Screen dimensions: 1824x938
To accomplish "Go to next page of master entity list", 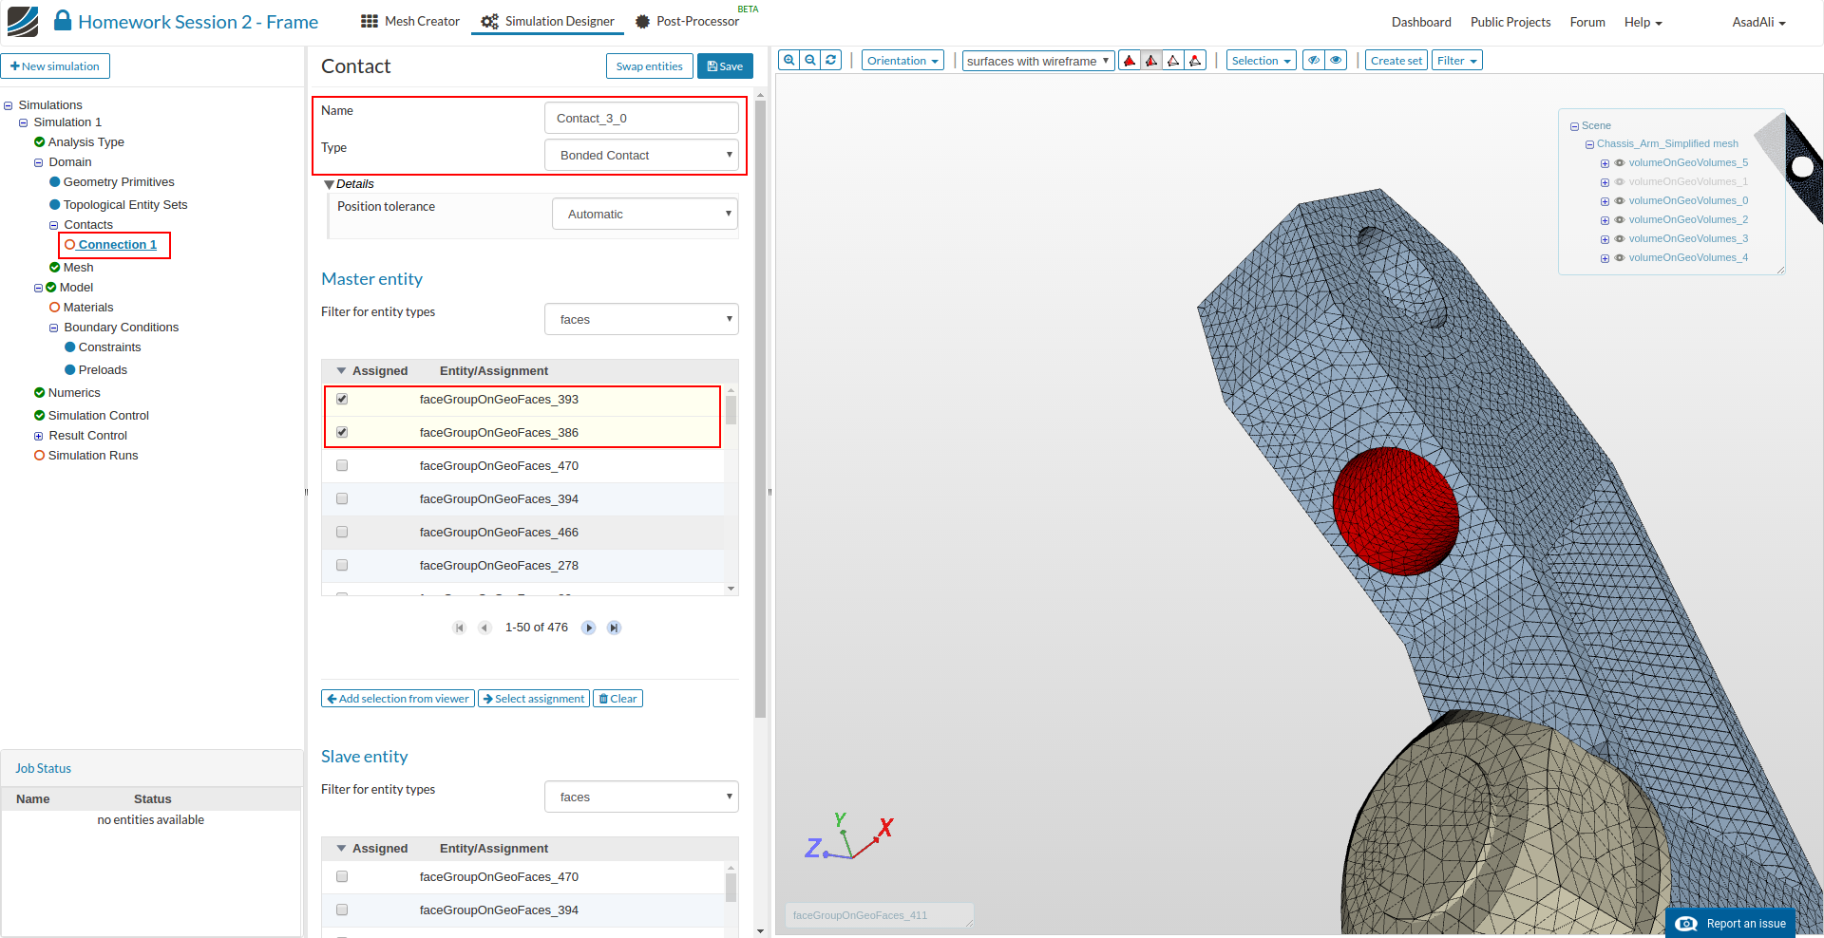I will (x=589, y=628).
